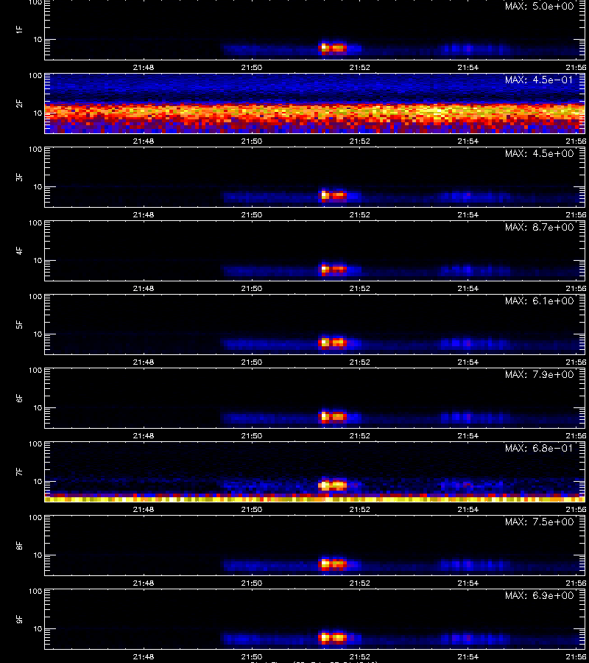Select the 'MAX: 7.9e+00' readout
This screenshot has width=589, height=663.
tap(539, 374)
